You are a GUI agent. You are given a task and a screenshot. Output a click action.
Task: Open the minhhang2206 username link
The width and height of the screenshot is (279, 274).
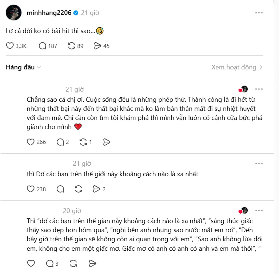click(49, 13)
